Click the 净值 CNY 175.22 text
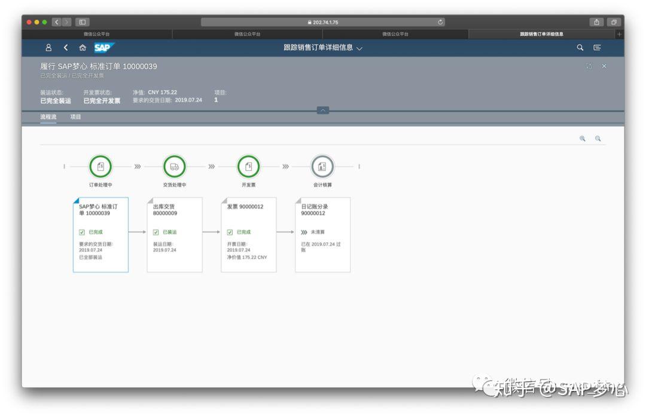The width and height of the screenshot is (646, 416). (x=155, y=92)
